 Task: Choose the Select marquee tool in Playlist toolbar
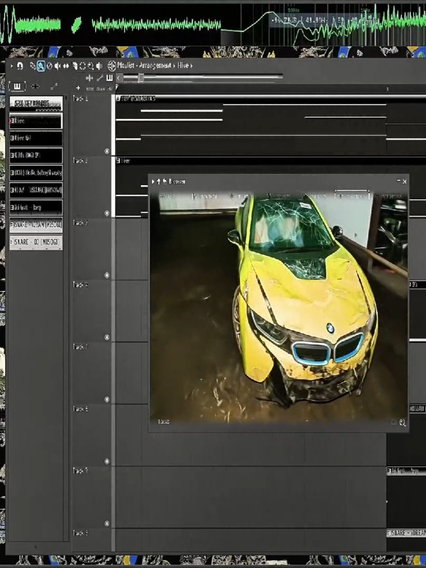click(x=82, y=66)
